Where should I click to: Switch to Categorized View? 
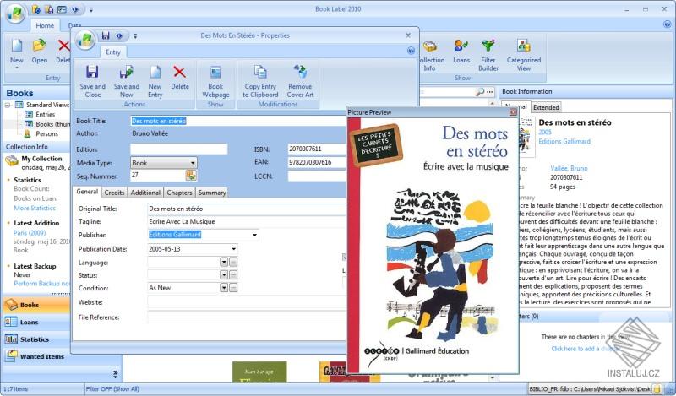(x=523, y=55)
